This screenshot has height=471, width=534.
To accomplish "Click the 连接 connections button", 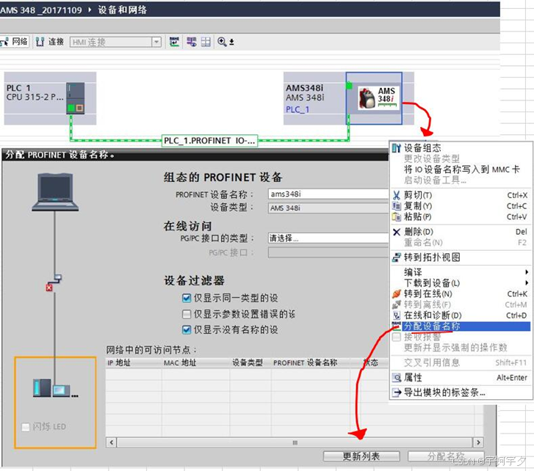I will pyautogui.click(x=50, y=42).
